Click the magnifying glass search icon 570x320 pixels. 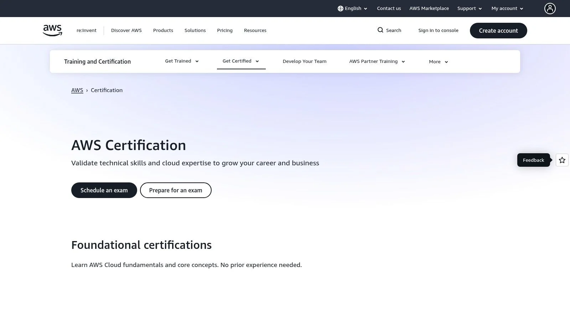[380, 30]
